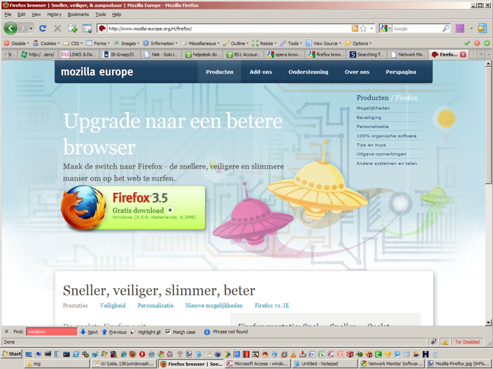Screen dimensions: 493x369
Task: Open the View Source dropdown menu
Action: pyautogui.click(x=324, y=43)
